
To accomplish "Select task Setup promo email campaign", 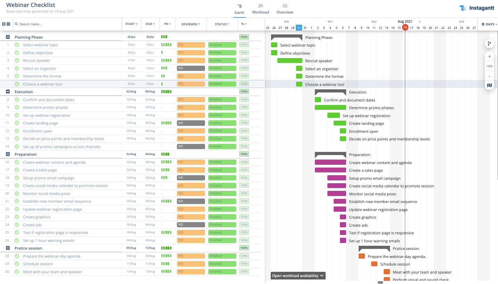I will (49, 178).
